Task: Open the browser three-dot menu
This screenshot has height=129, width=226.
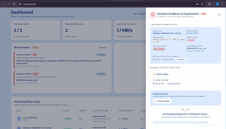Action: click(223, 4)
